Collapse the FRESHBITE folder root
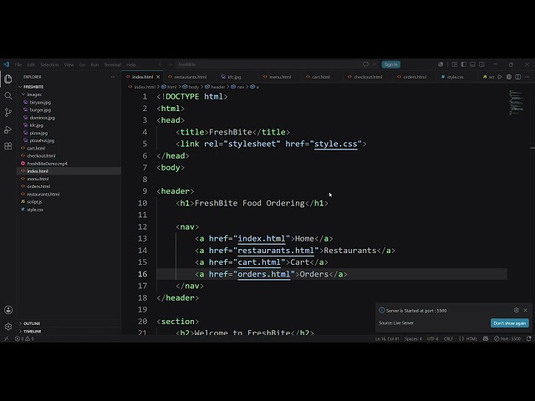The height and width of the screenshot is (401, 535). pyautogui.click(x=33, y=87)
